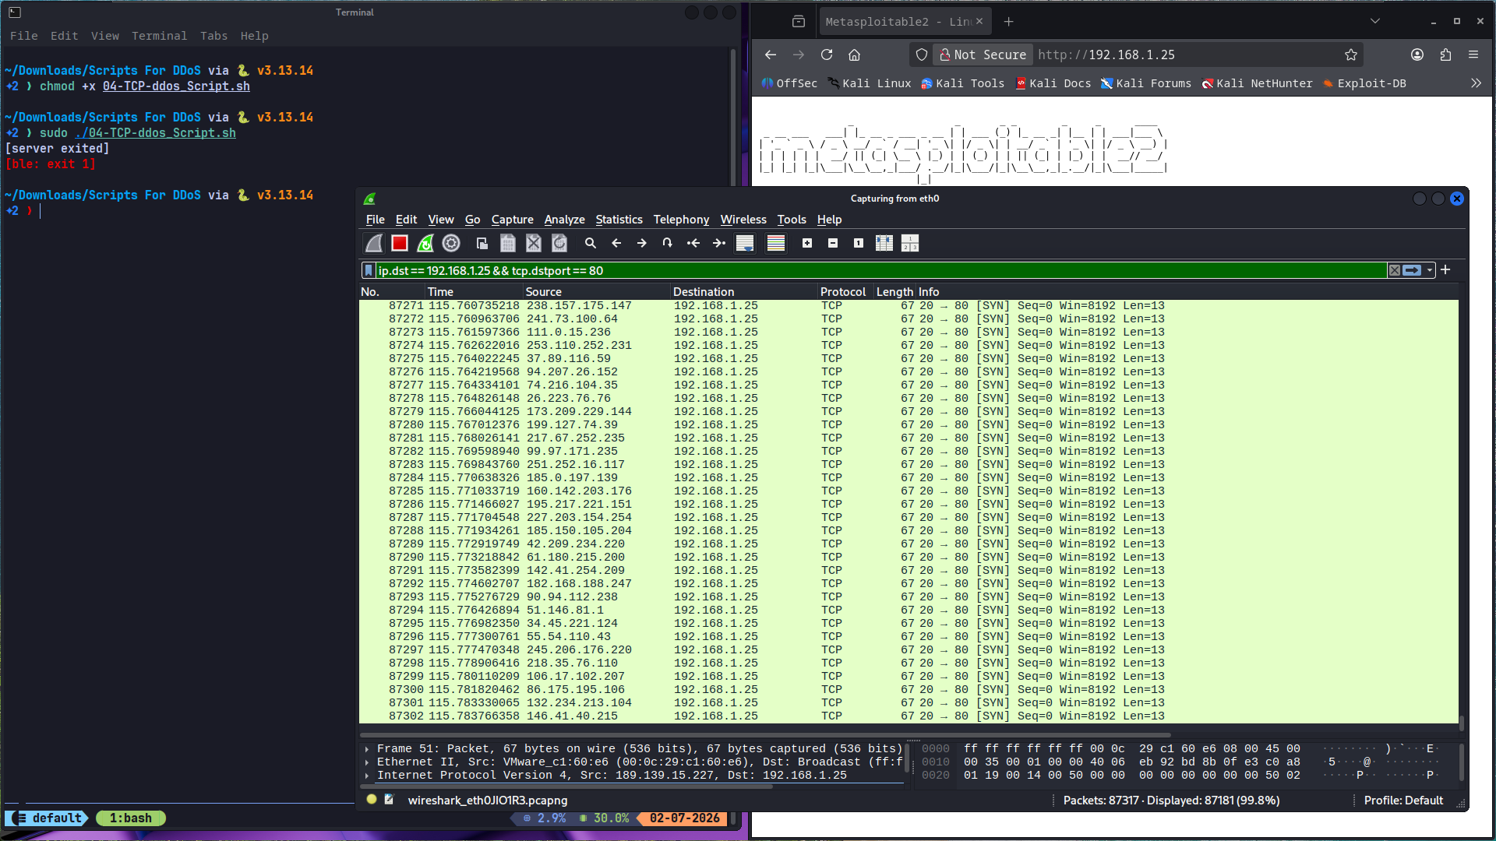This screenshot has height=841, width=1496.
Task: Select the 1:bash tab in terminal status bar
Action: pos(130,818)
